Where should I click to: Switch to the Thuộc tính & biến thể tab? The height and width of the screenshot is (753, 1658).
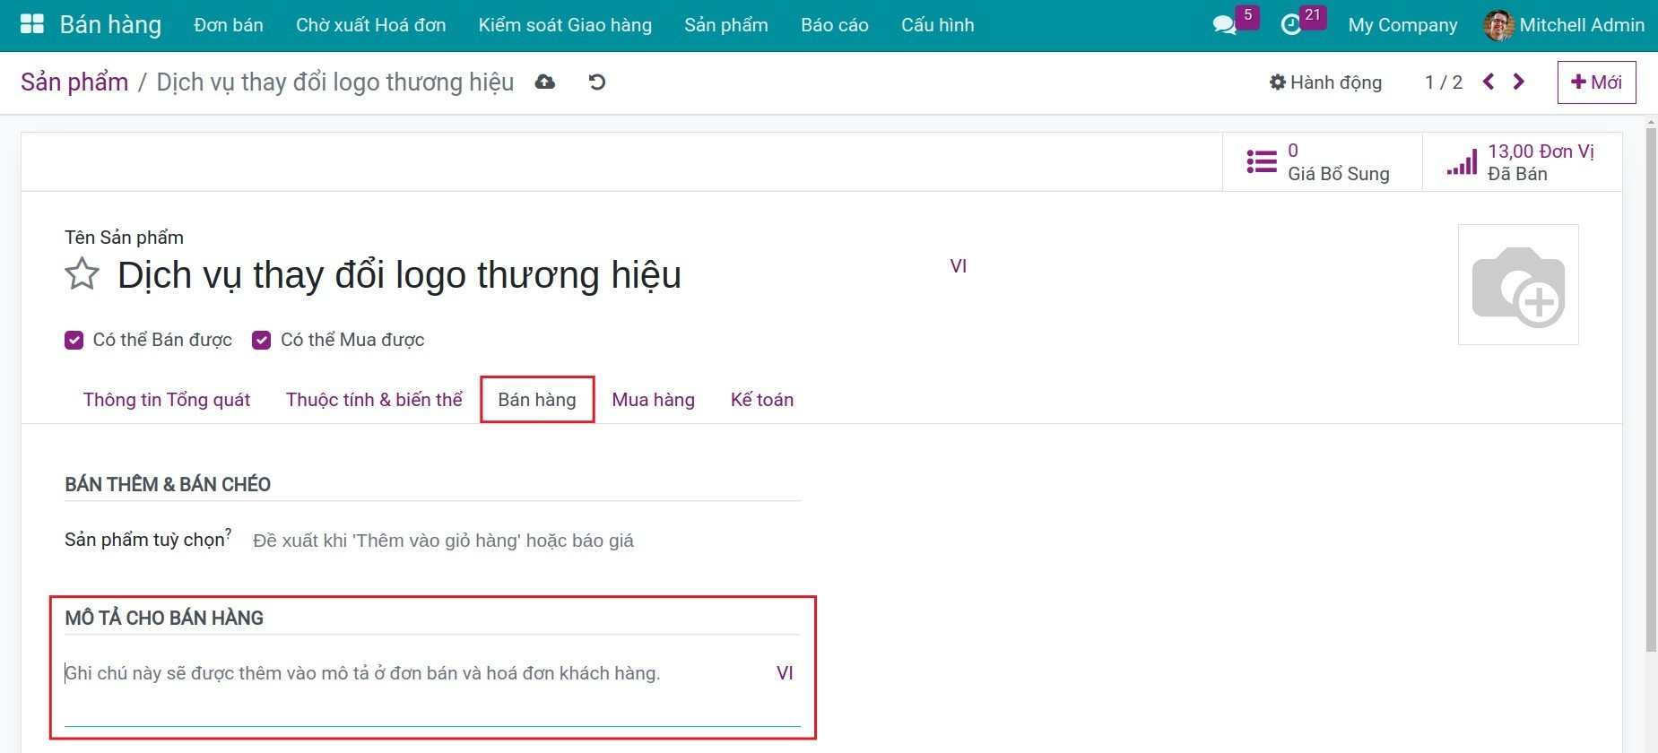pos(374,400)
